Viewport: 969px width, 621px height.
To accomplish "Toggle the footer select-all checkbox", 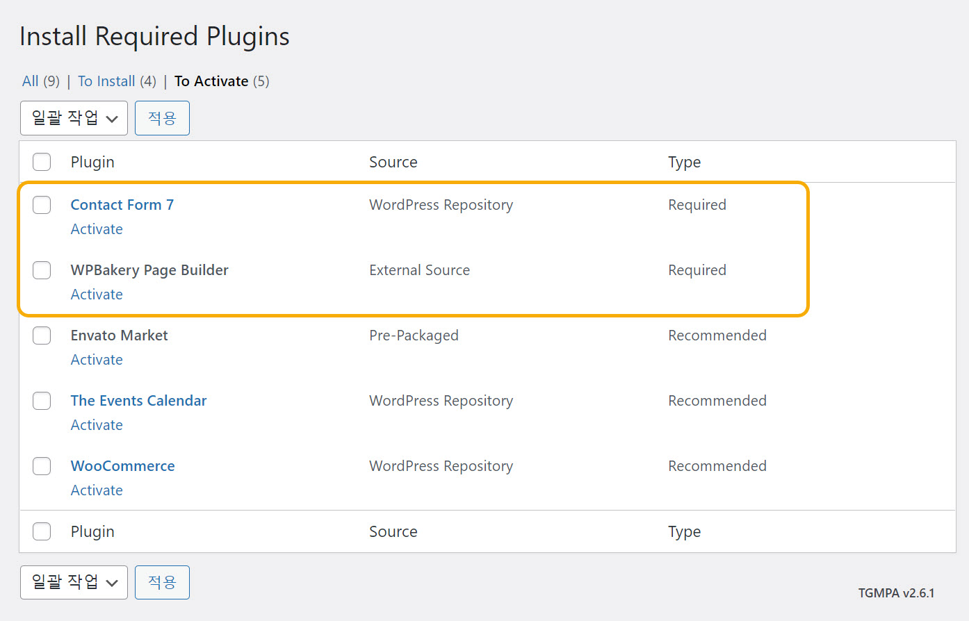I will [x=42, y=531].
